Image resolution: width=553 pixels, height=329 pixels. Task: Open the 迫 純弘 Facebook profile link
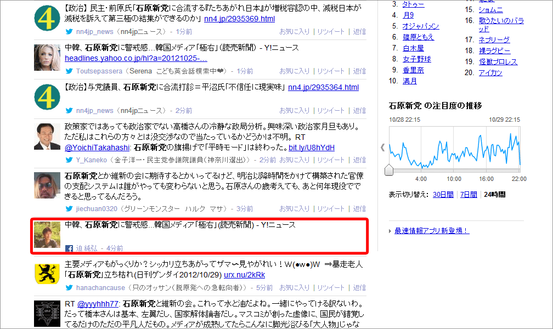87,248
